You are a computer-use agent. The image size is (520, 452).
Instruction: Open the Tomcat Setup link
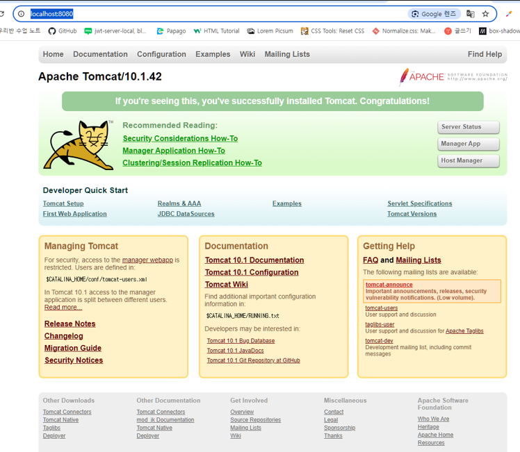click(x=63, y=203)
